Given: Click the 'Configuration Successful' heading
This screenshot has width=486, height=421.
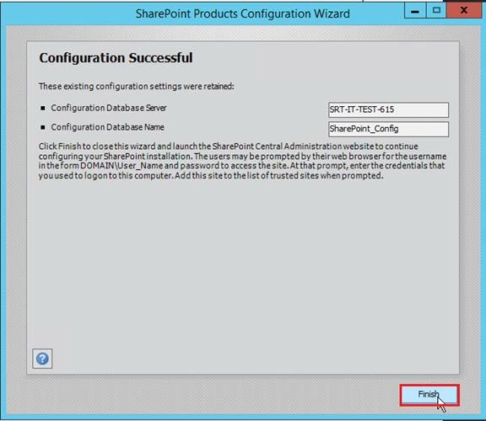Looking at the screenshot, I should click(x=116, y=58).
